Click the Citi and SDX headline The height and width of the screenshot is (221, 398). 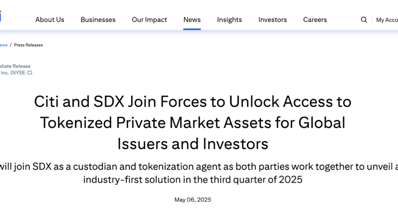tap(193, 123)
